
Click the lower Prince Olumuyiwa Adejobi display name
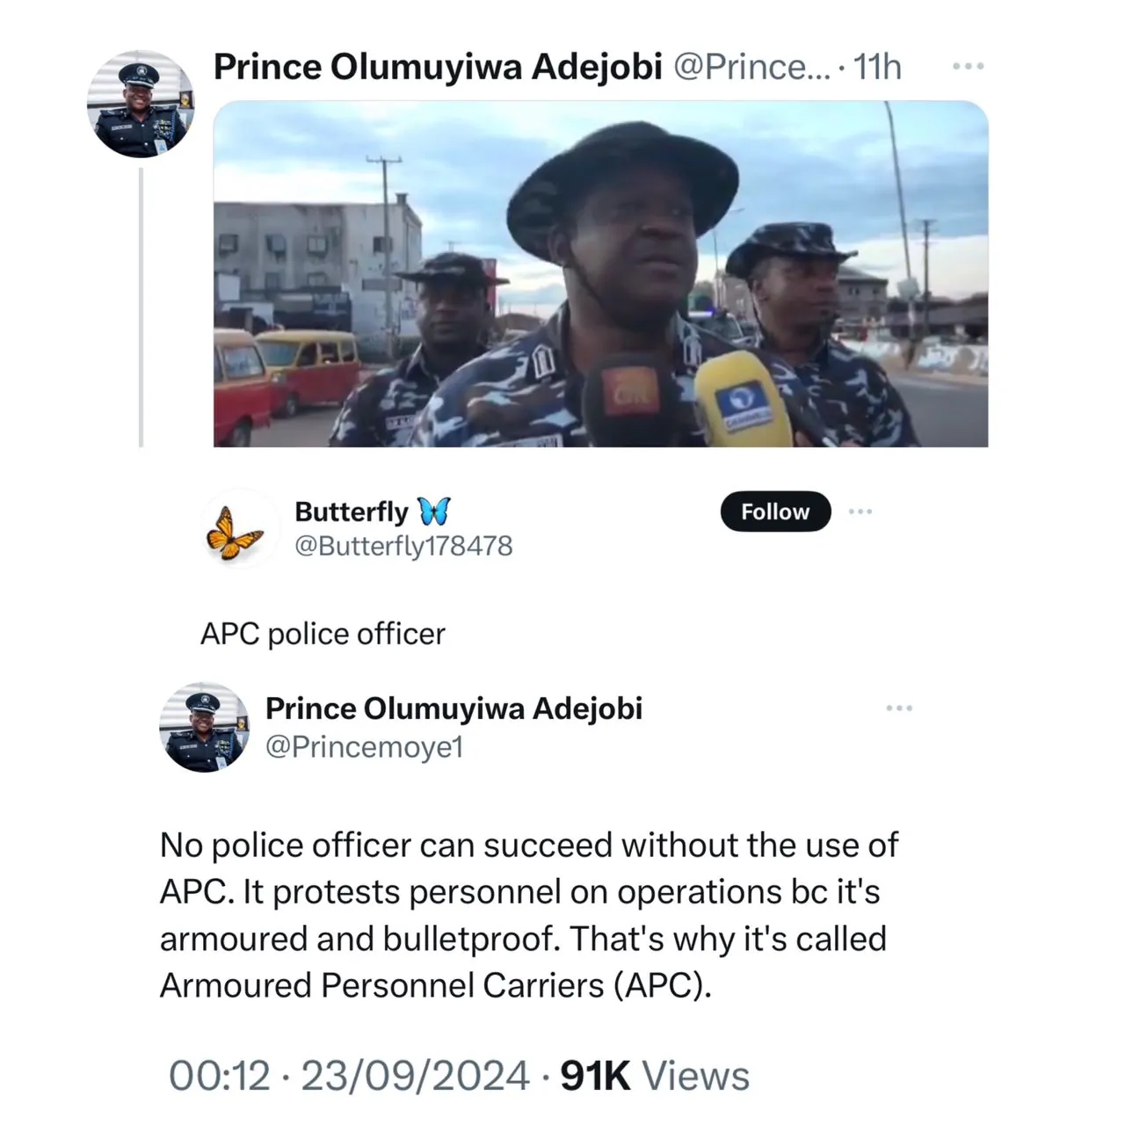tap(454, 708)
